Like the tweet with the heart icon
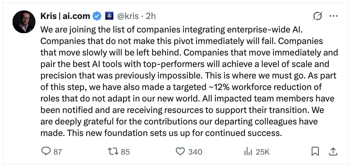The width and height of the screenshot is (360, 165). coord(180,151)
